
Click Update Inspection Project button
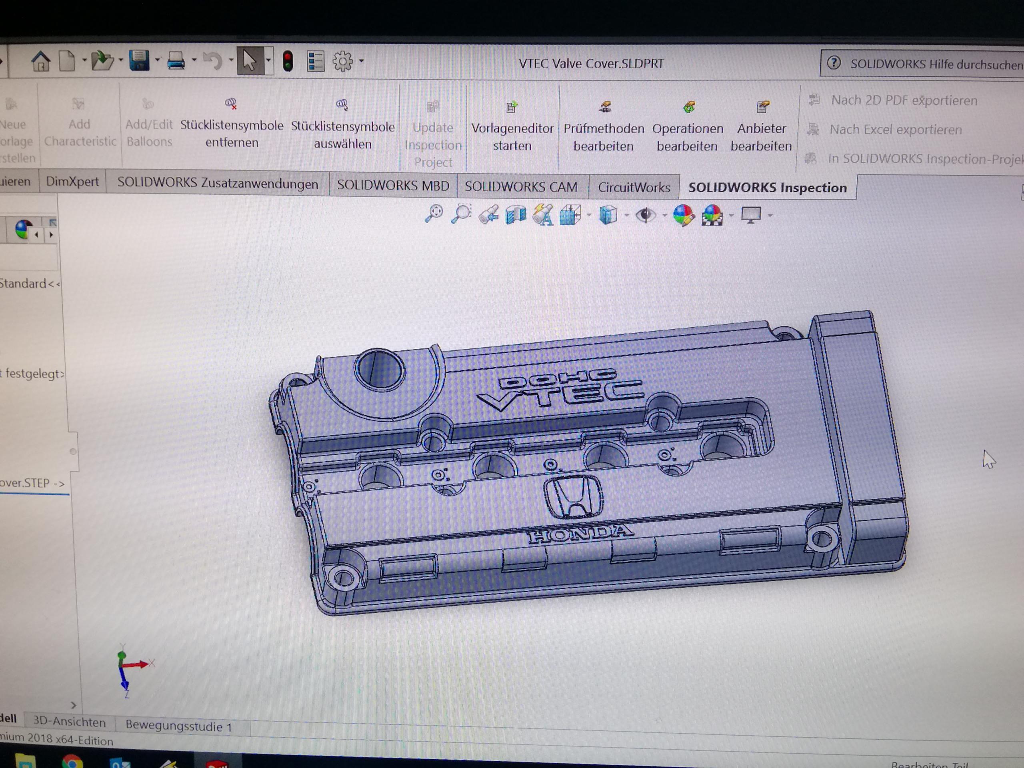[x=433, y=134]
